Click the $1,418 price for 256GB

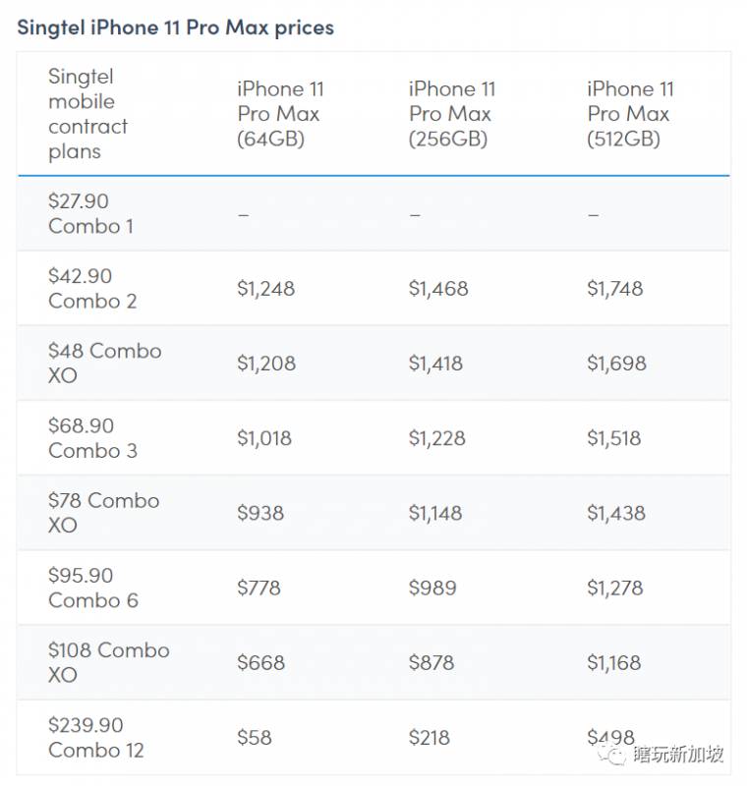coord(437,364)
